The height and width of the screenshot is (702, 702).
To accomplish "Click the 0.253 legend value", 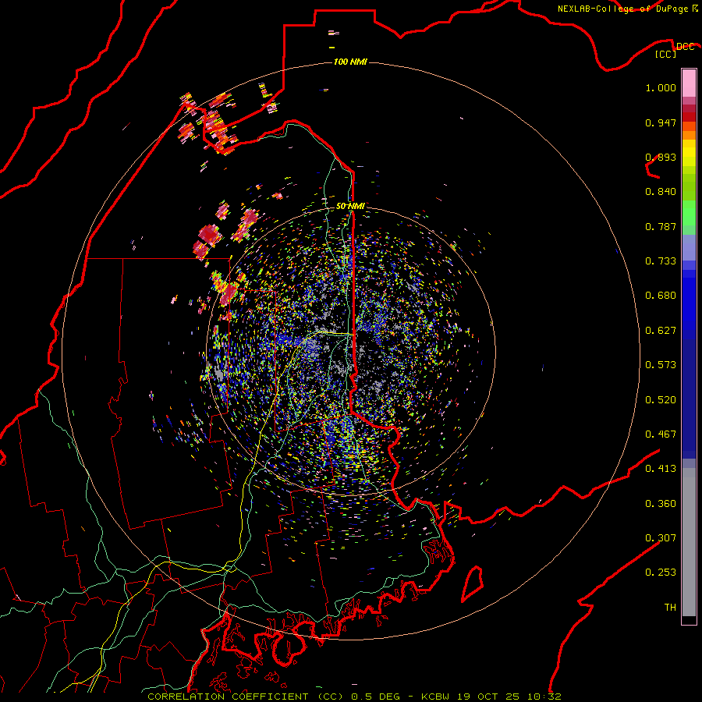I will (x=661, y=573).
